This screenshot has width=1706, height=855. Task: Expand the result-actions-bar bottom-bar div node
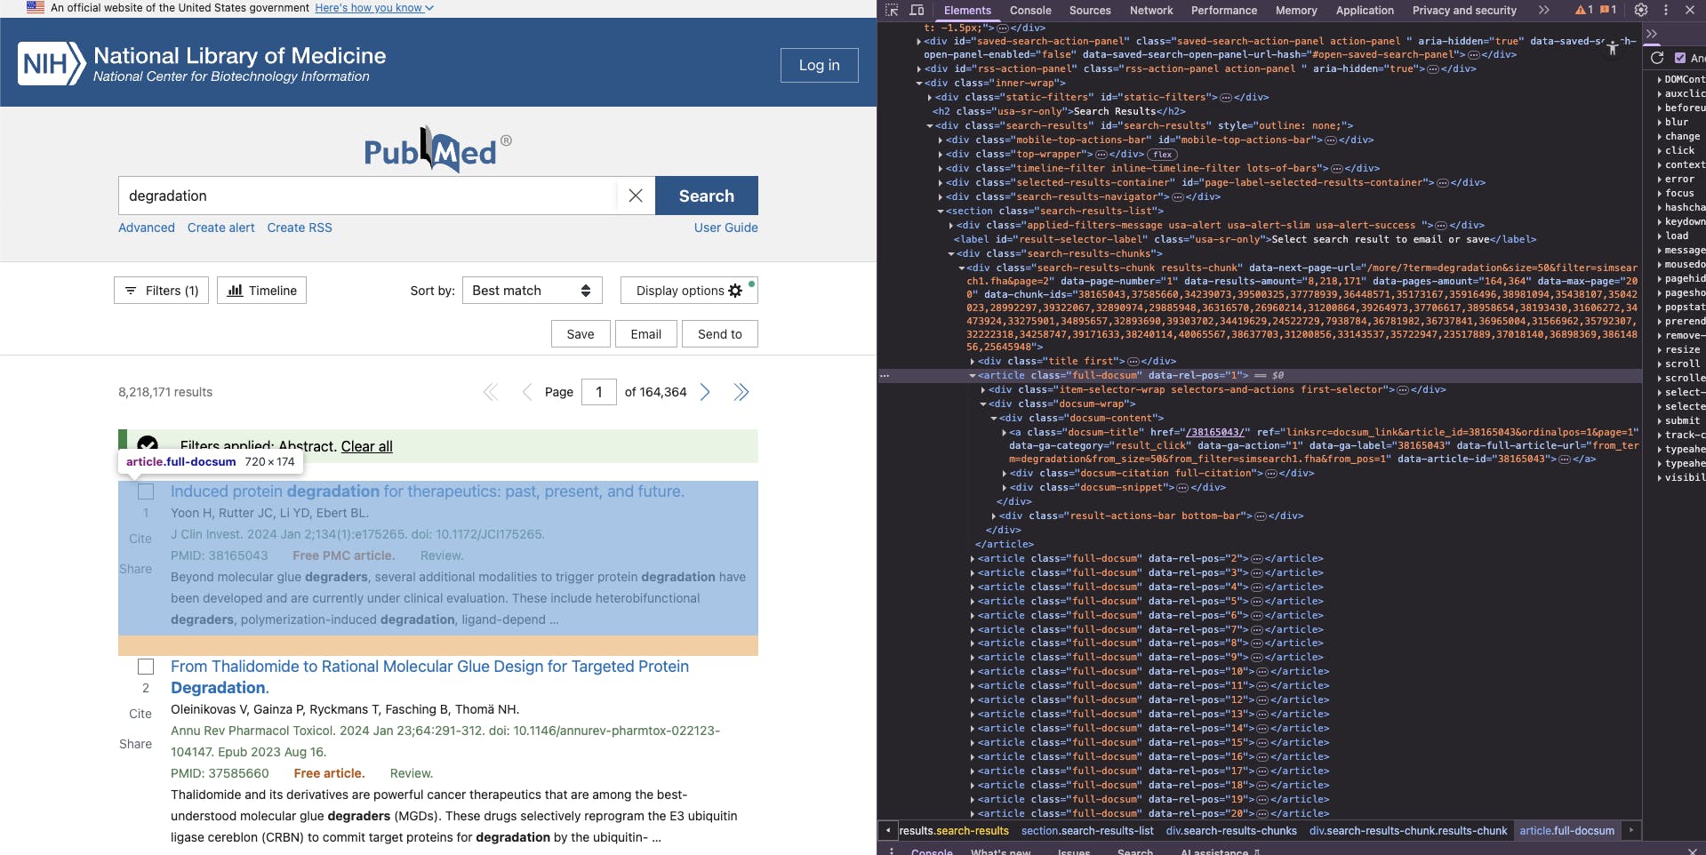coord(994,516)
